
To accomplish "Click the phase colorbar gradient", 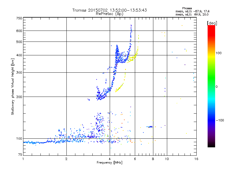I will pos(211,86).
